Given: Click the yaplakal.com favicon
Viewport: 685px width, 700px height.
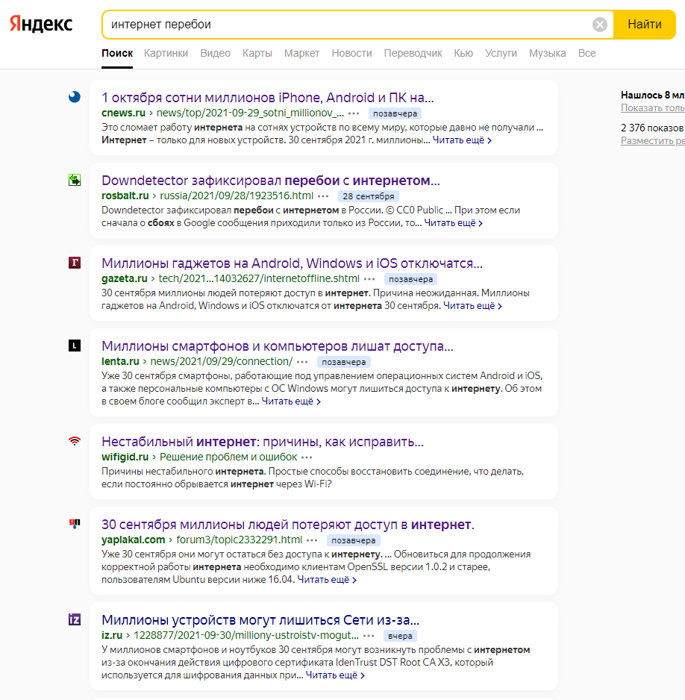Looking at the screenshot, I should pyautogui.click(x=75, y=524).
